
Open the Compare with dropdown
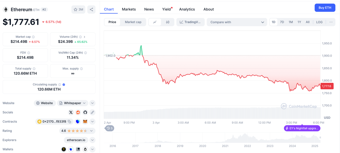point(237,22)
